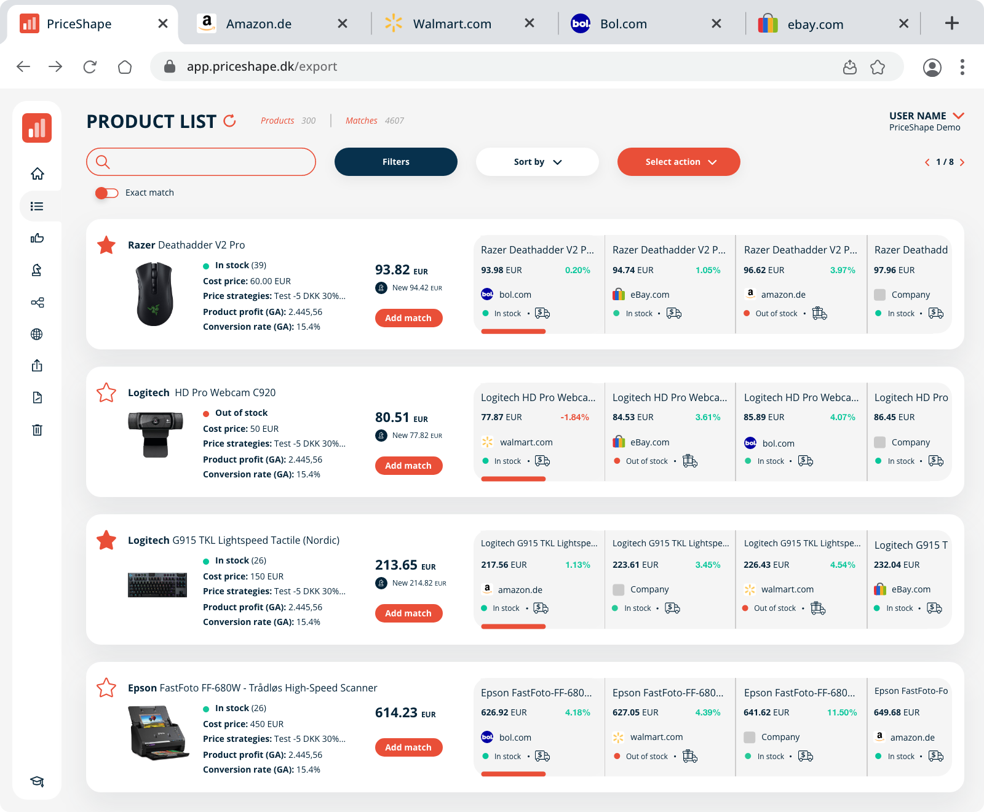
Task: Go to previous page with left chevron
Action: click(927, 162)
